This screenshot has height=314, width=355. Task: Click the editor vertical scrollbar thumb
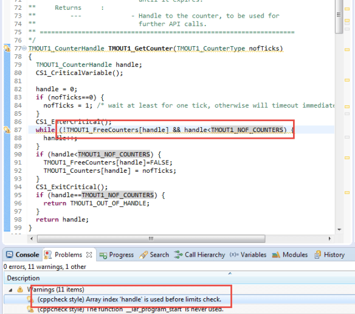[339, 16]
